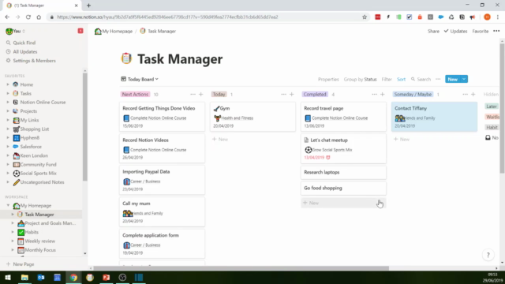
Task: Click the blue New button
Action: coord(452,79)
